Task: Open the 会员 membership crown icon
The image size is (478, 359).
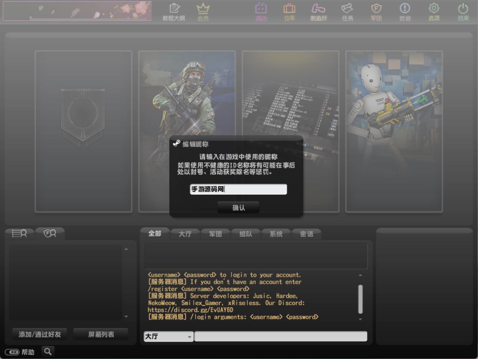Action: [203, 12]
